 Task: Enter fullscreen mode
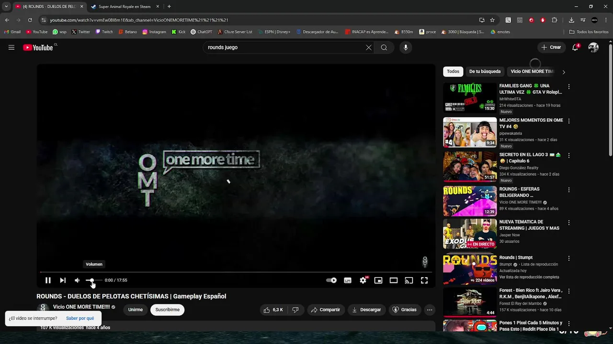(x=424, y=280)
